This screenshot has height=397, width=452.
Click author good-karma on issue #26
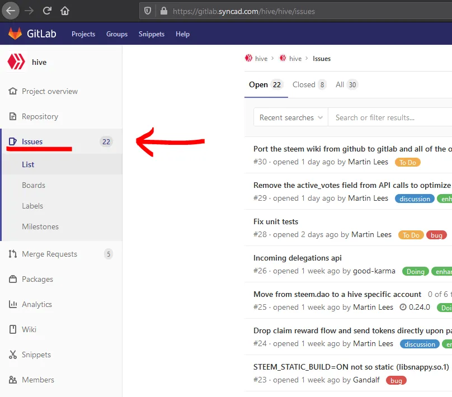374,271
